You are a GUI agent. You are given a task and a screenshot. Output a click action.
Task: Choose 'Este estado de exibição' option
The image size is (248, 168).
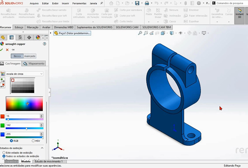tap(4, 153)
